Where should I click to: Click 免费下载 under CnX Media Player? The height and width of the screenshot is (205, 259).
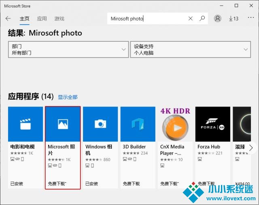click(169, 184)
